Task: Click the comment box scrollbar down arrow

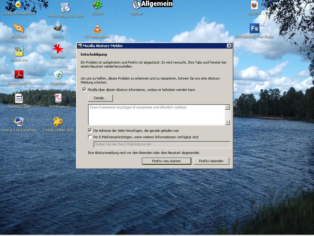Action: (227, 123)
